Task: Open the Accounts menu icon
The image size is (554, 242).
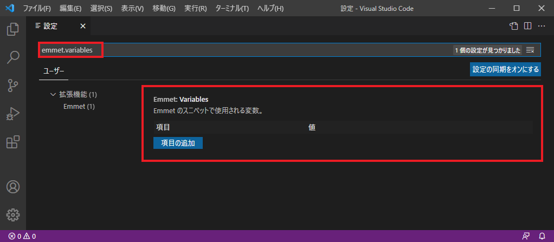Action: 13,187
